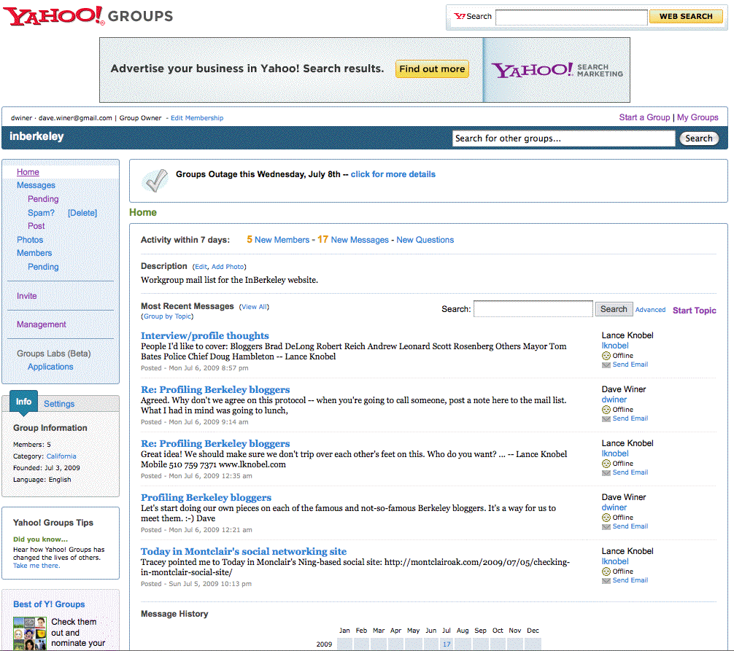Click the Offline smiley status icon for dwiner
This screenshot has width=734, height=651.
point(606,410)
